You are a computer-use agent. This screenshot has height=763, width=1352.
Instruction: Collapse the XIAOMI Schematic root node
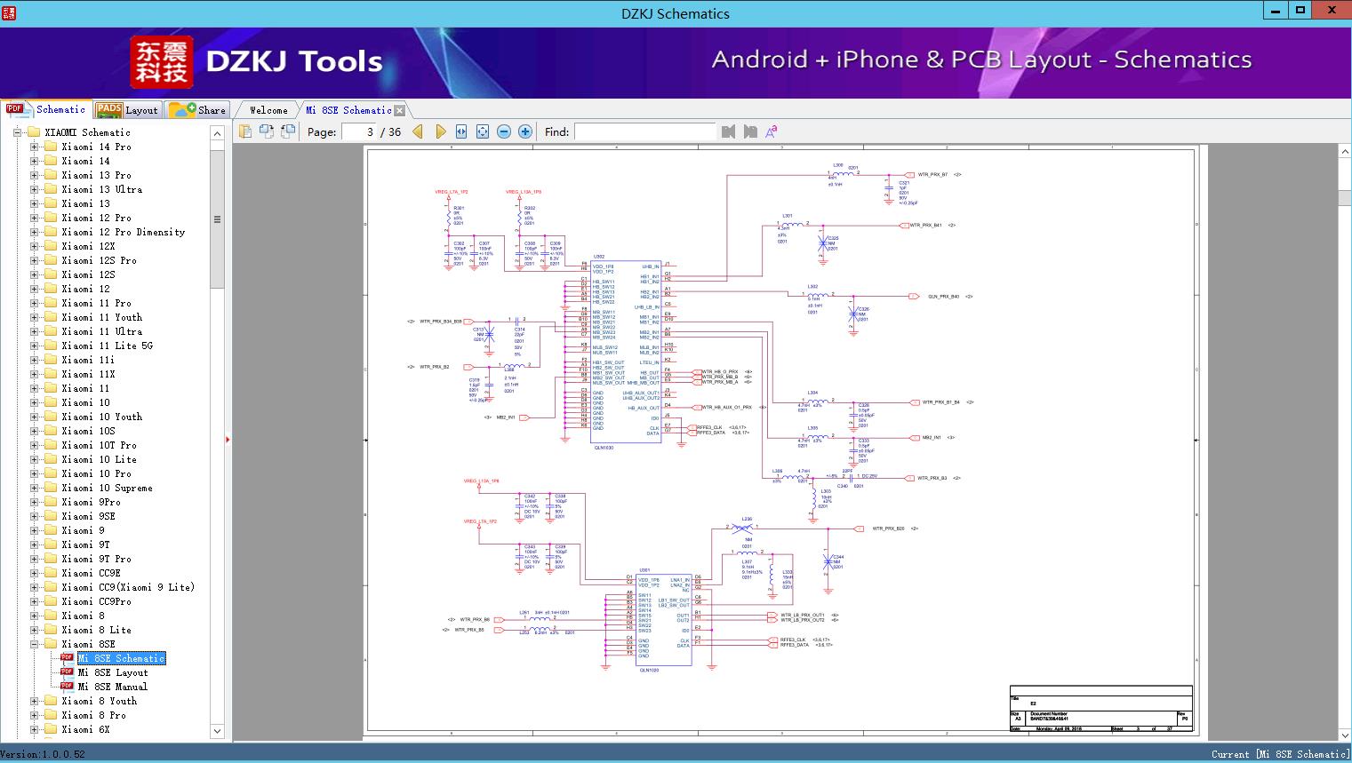pyautogui.click(x=17, y=132)
